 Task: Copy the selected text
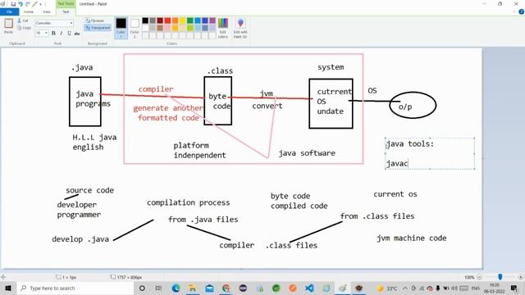[x=24, y=28]
